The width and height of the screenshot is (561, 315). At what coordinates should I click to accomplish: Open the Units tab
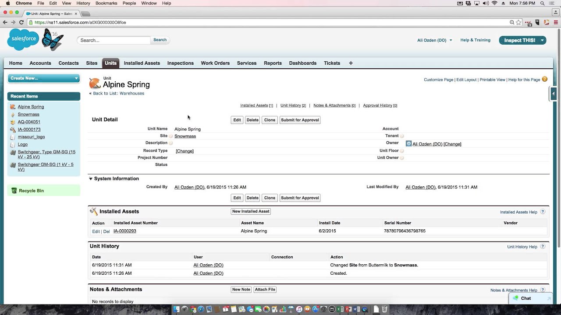[x=110, y=63]
